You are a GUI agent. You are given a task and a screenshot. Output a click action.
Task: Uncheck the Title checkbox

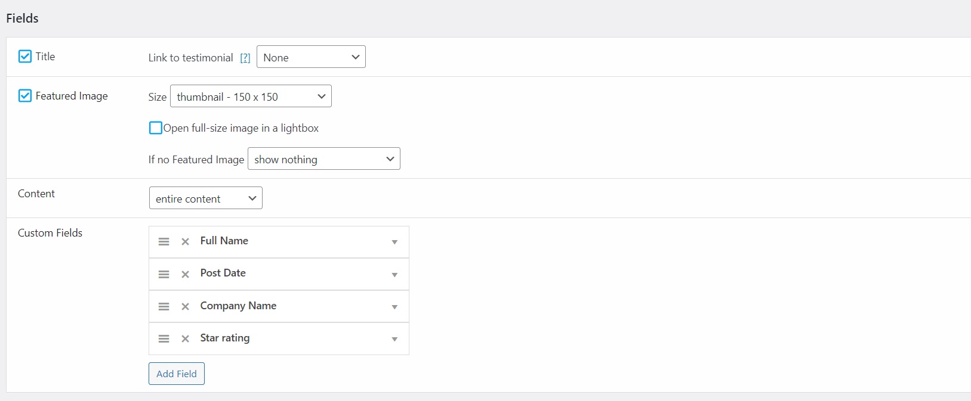(x=25, y=57)
